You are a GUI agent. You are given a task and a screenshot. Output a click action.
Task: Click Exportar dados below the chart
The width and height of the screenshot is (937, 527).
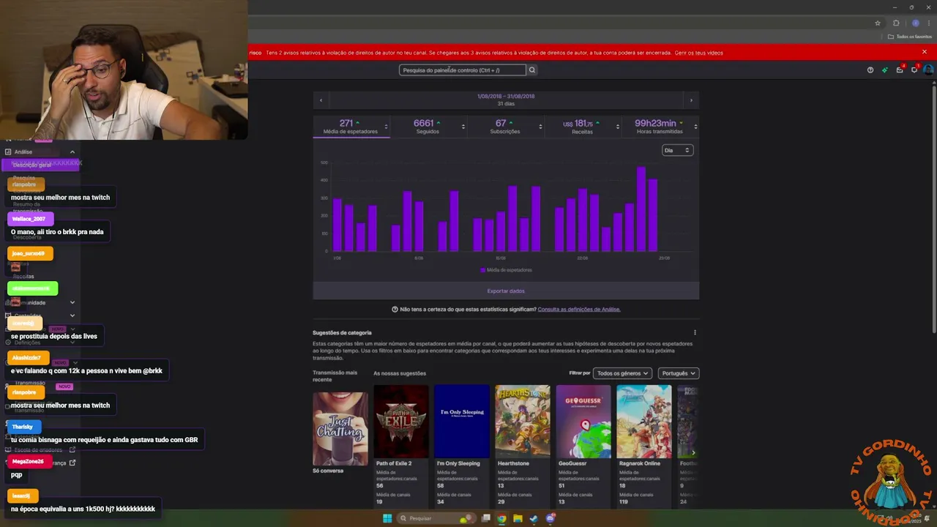pos(506,291)
